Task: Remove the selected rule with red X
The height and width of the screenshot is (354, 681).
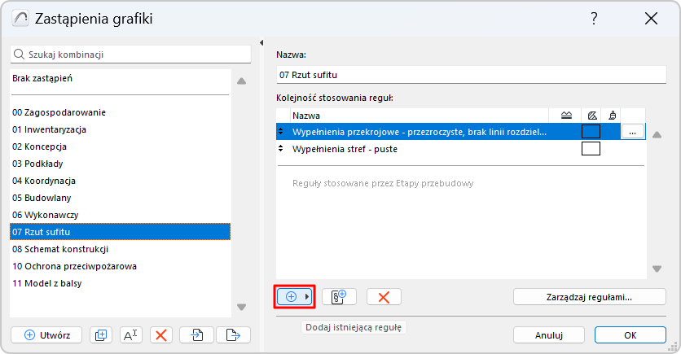Action: 384,297
